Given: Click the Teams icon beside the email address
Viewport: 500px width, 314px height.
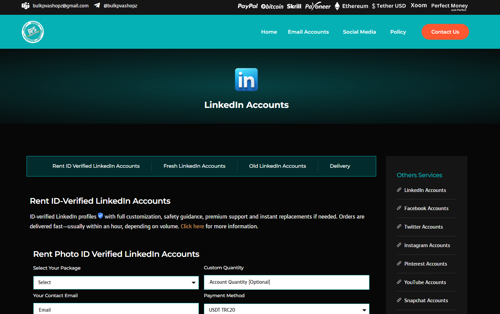Looking at the screenshot, I should (26, 6).
